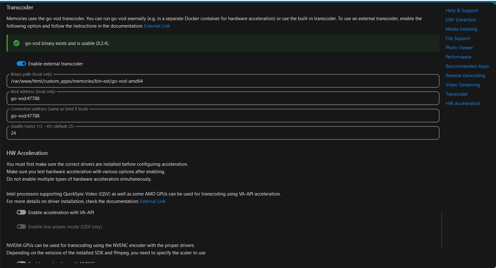The image size is (496, 268).
Task: Go to Performance settings section
Action: pyautogui.click(x=458, y=57)
